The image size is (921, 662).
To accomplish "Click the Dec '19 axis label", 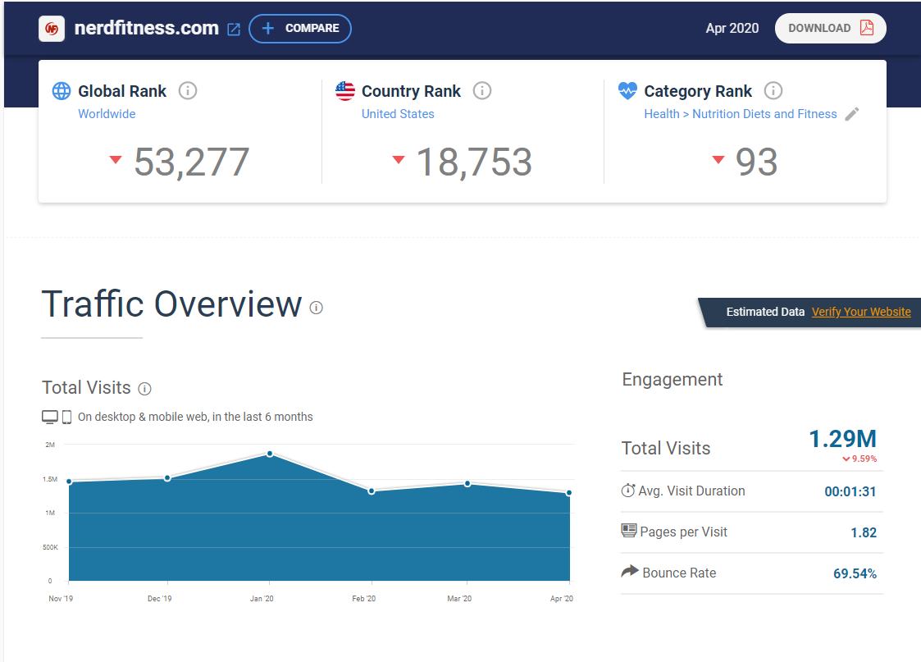I will pyautogui.click(x=159, y=599).
